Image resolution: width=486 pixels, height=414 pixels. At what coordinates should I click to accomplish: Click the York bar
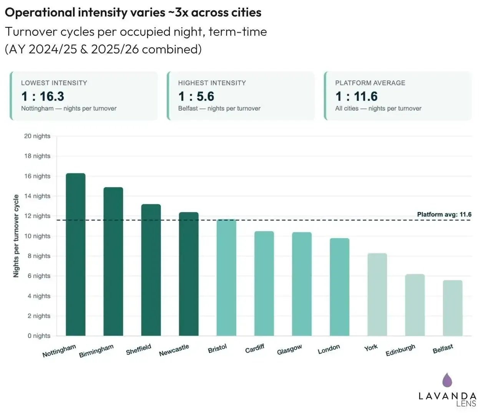377,295
